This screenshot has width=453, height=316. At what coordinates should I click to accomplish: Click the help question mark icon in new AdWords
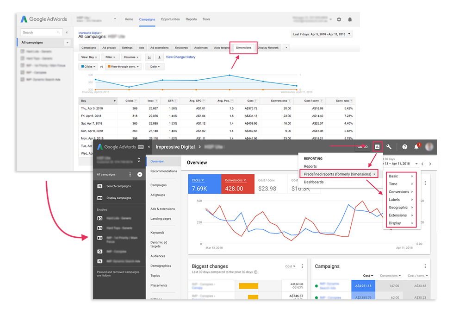[405, 147]
